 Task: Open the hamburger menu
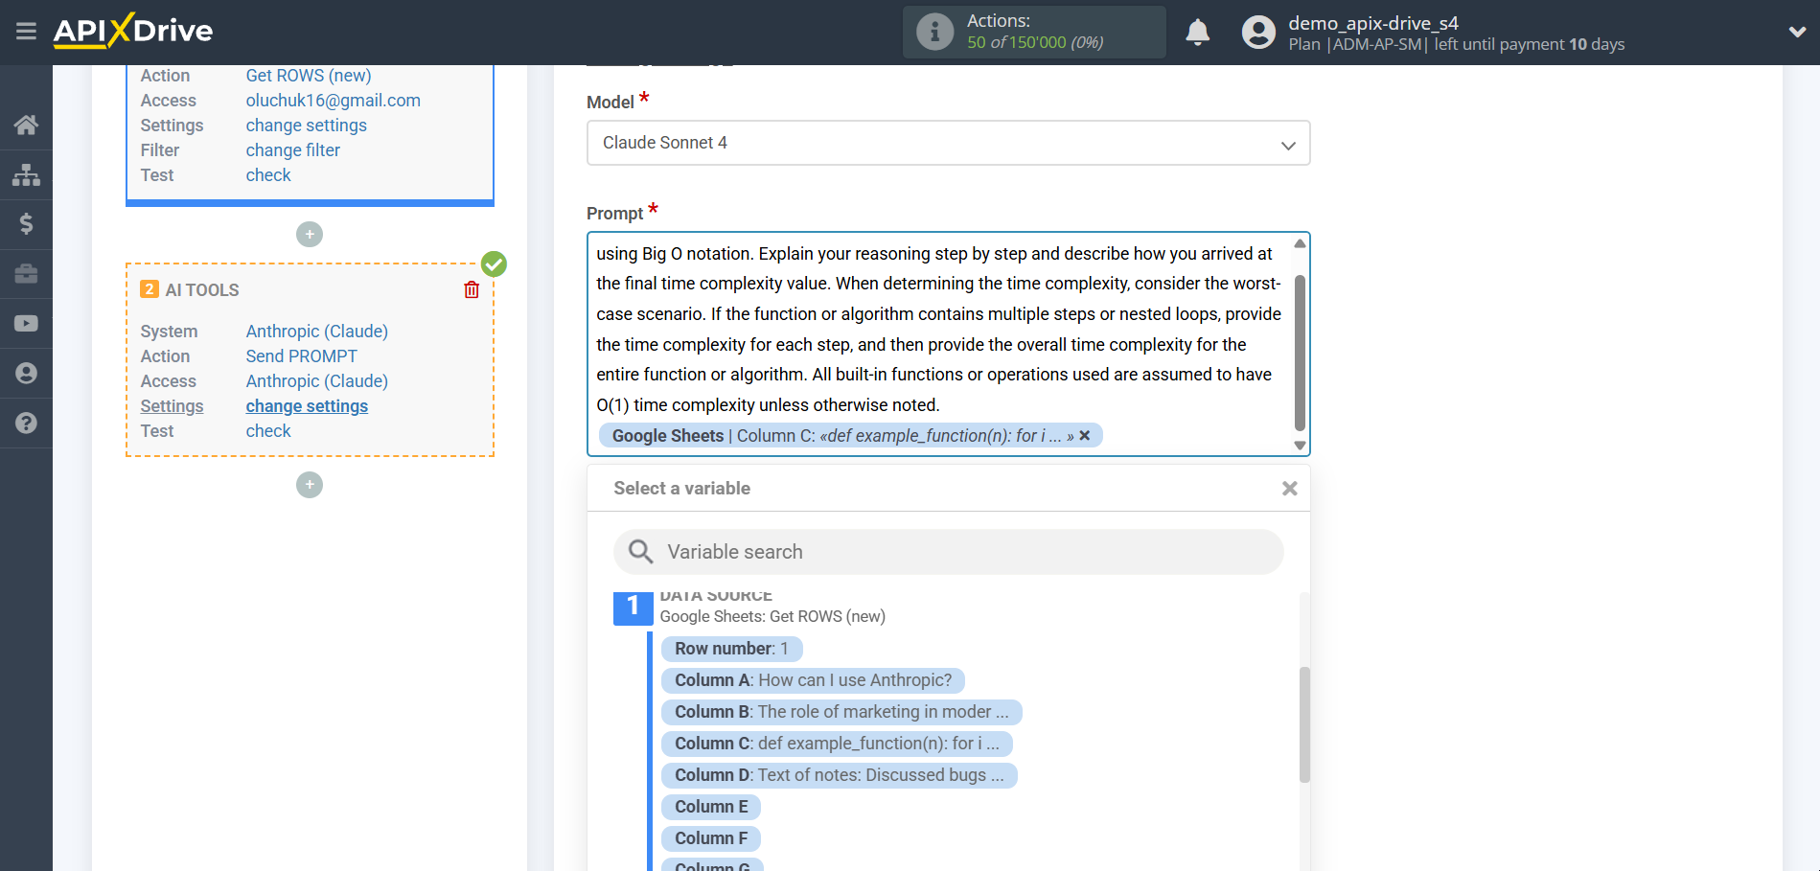(x=26, y=32)
